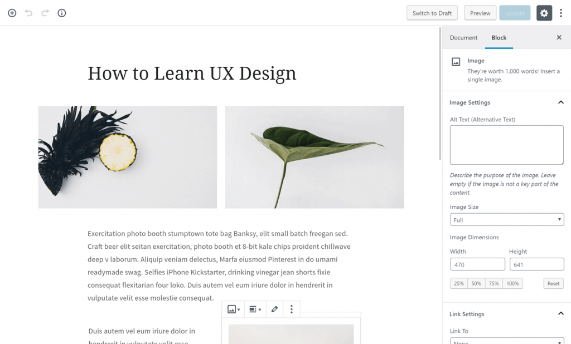Viewport: 571px width, 344px height.
Task: Click the Add block plus icon
Action: point(12,13)
